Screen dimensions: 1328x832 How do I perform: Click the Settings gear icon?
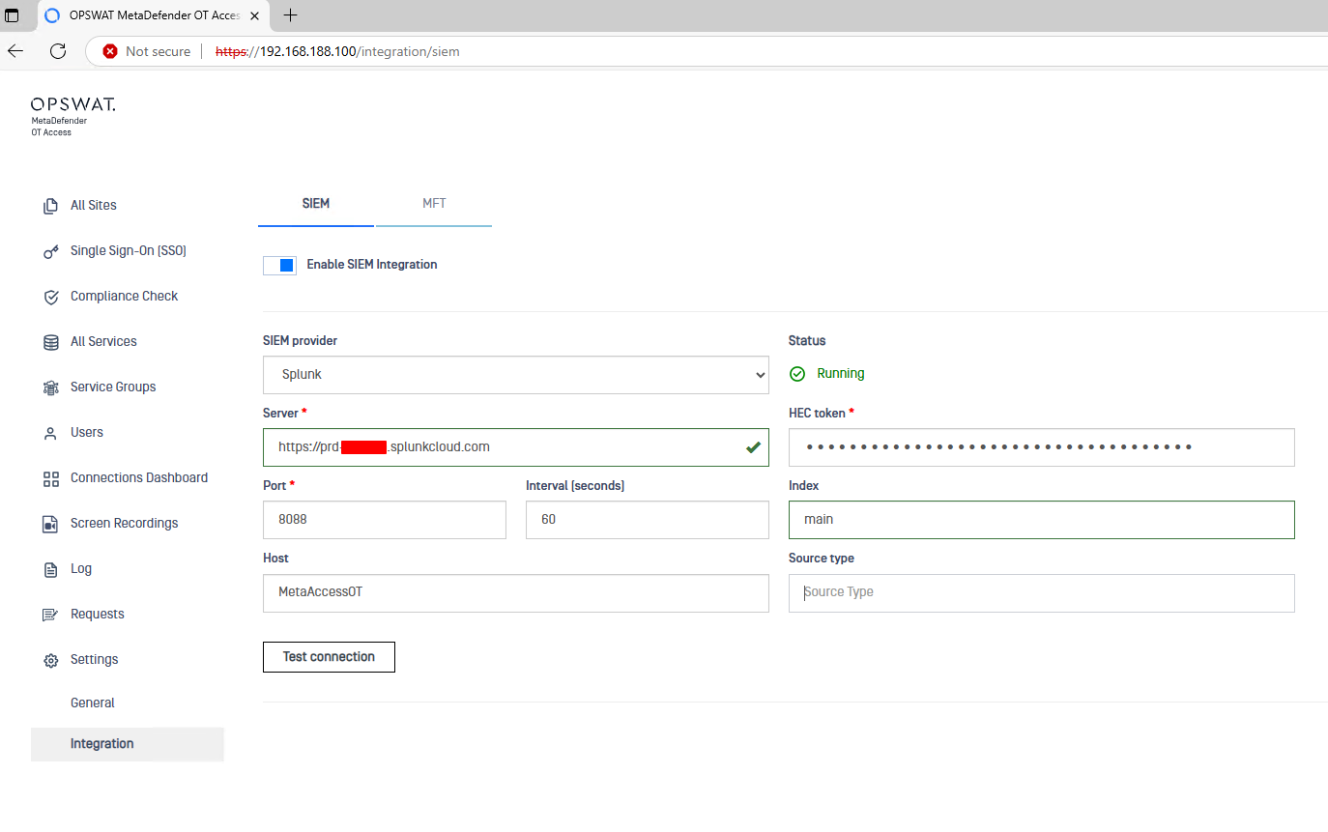coord(51,660)
